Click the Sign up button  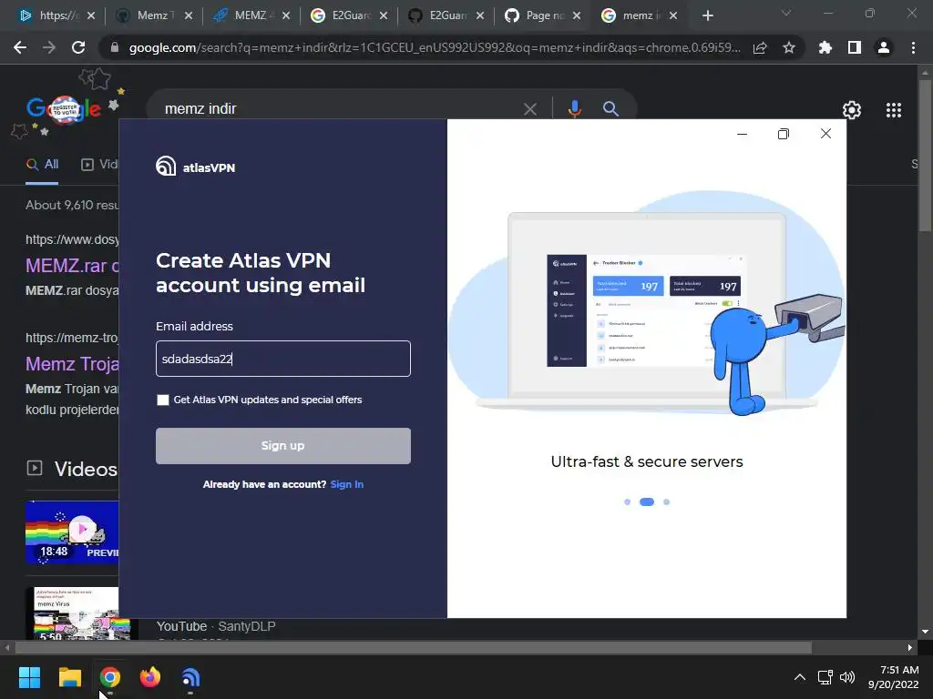click(283, 446)
